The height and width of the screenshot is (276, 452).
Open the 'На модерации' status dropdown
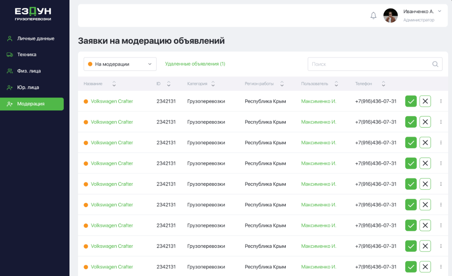[x=120, y=64]
